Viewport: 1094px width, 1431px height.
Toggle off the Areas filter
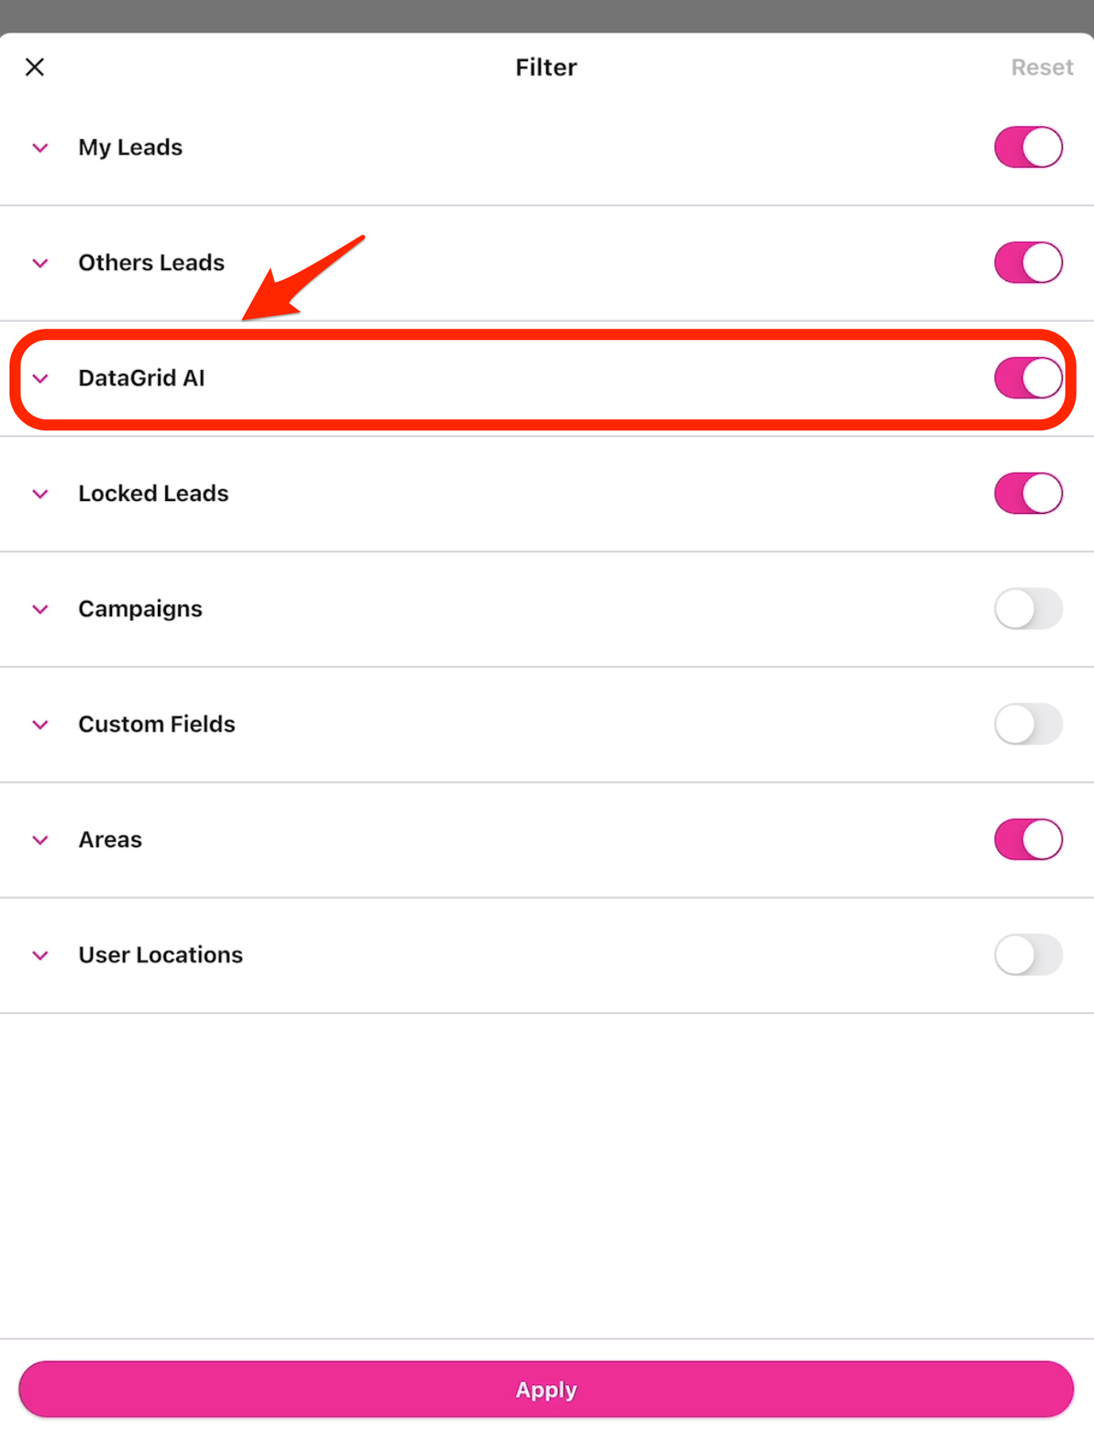(1028, 839)
